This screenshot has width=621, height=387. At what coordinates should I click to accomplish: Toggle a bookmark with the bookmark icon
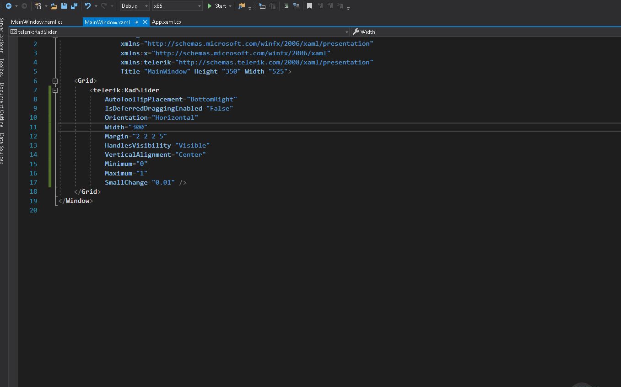[x=310, y=6]
